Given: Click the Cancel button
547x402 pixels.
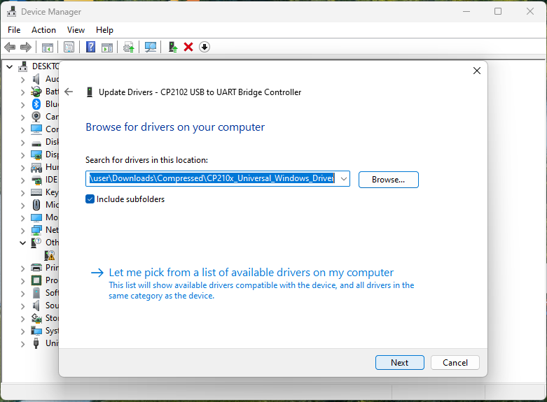Looking at the screenshot, I should click(x=455, y=363).
